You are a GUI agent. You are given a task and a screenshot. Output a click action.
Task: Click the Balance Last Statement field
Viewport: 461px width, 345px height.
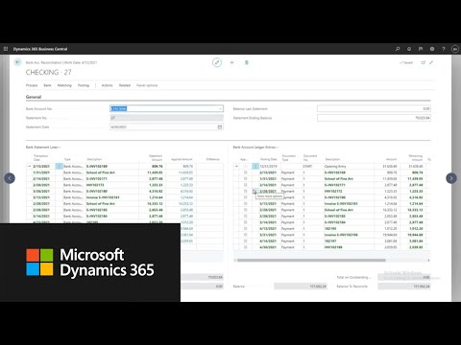tap(374, 109)
